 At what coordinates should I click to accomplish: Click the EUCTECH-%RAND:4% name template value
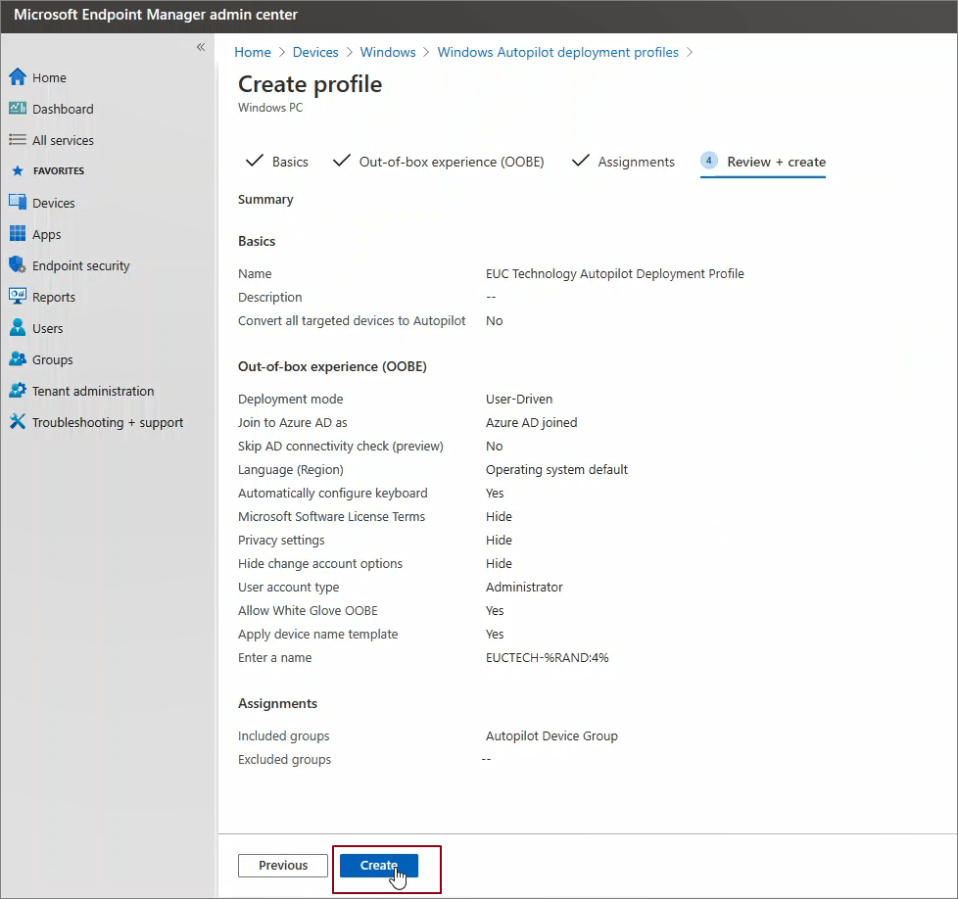[x=547, y=658]
